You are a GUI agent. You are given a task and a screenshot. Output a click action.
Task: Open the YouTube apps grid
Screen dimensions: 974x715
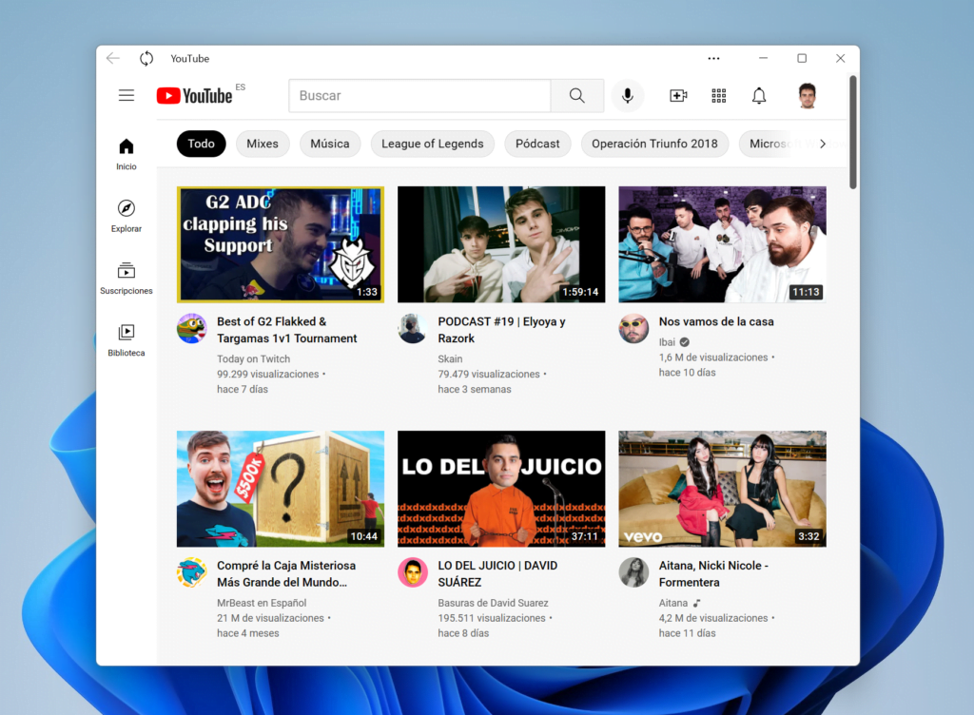[x=719, y=95]
